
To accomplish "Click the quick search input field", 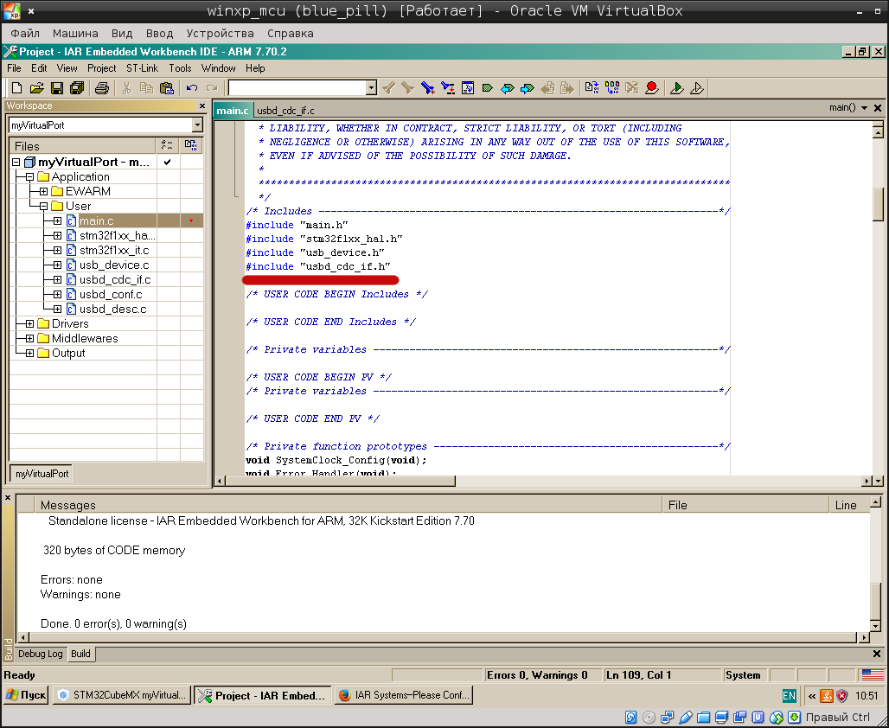I will [x=297, y=88].
